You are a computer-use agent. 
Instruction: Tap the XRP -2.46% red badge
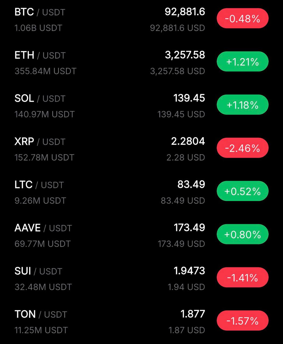242,148
